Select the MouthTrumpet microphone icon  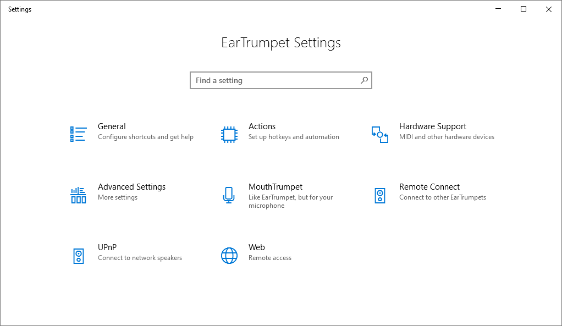[229, 195]
